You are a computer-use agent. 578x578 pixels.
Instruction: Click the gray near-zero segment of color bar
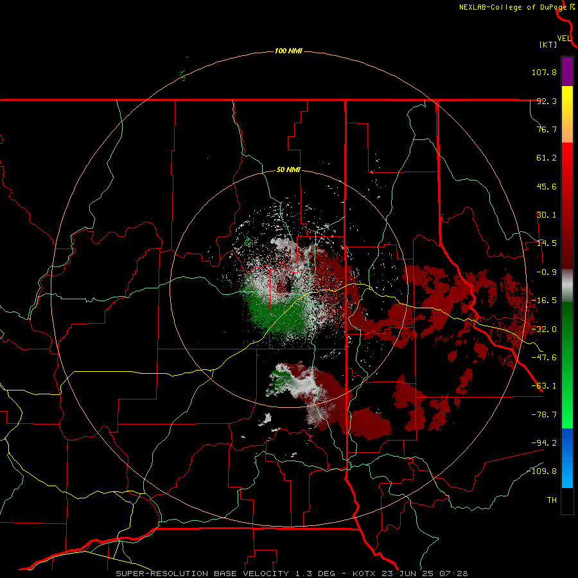(x=567, y=286)
